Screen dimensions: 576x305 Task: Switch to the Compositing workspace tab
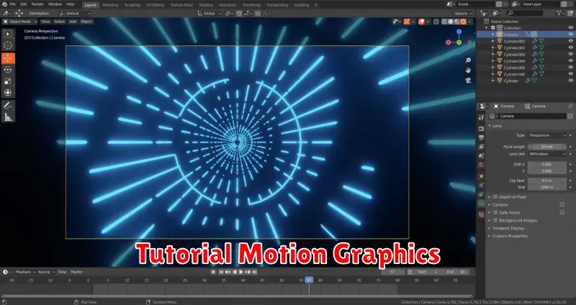click(x=277, y=5)
